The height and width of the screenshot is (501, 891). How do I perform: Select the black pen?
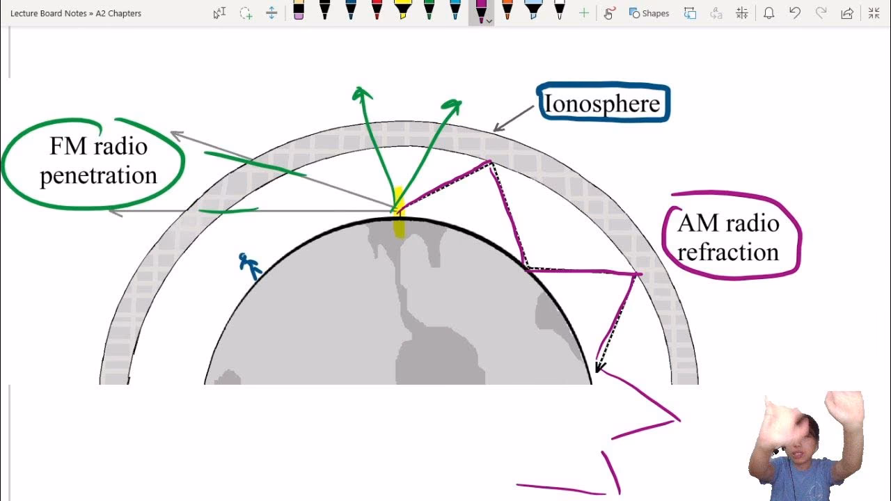coord(324,13)
